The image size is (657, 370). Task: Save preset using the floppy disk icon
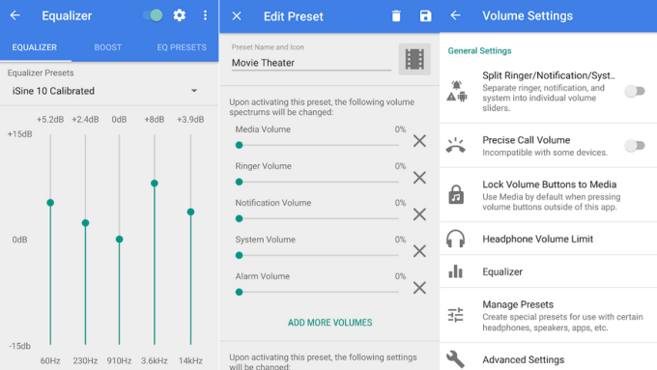[425, 15]
